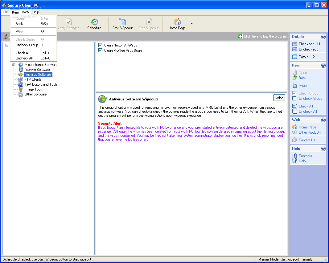Click the 'Total : 112' details entry
Screen dimensions: 329x263
pyautogui.click(x=306, y=57)
